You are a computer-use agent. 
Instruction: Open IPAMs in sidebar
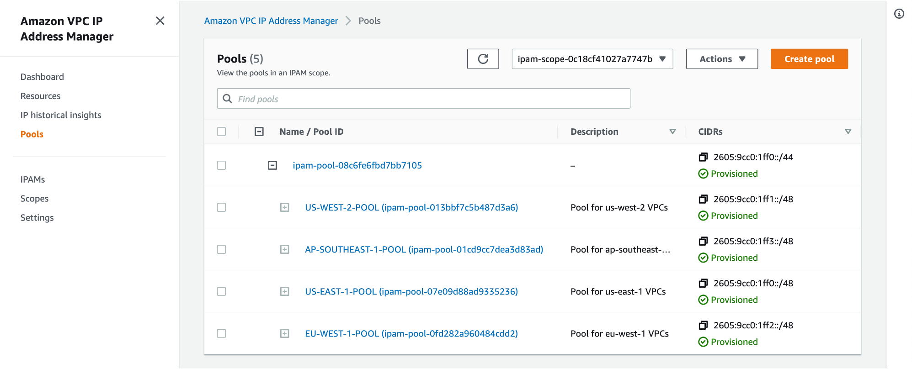point(32,179)
